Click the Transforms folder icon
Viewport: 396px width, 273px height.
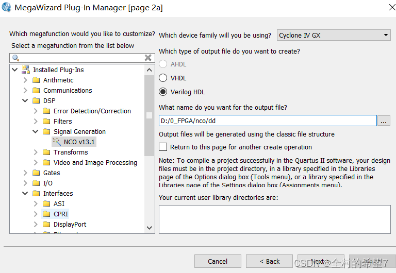coord(46,152)
